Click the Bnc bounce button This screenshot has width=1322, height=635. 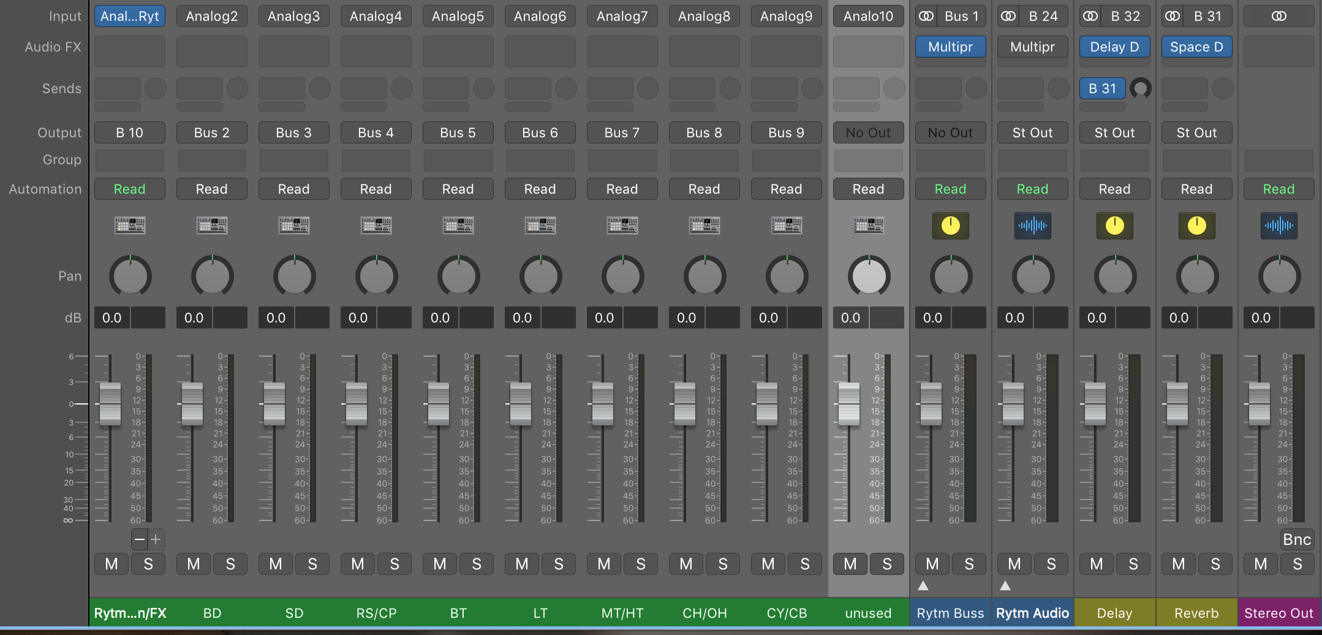[1296, 539]
